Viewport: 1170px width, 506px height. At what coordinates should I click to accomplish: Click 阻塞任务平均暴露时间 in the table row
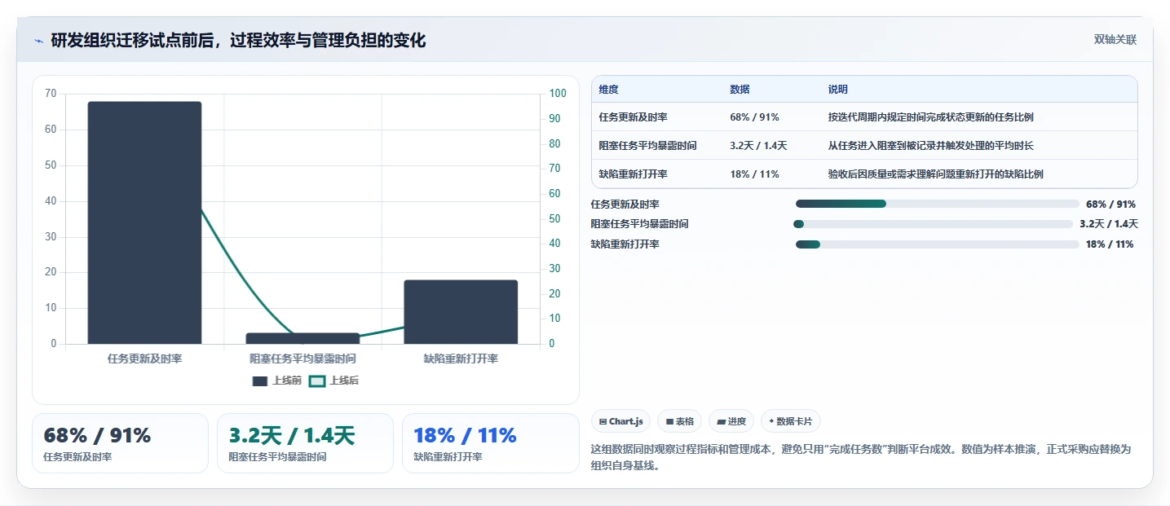[648, 146]
